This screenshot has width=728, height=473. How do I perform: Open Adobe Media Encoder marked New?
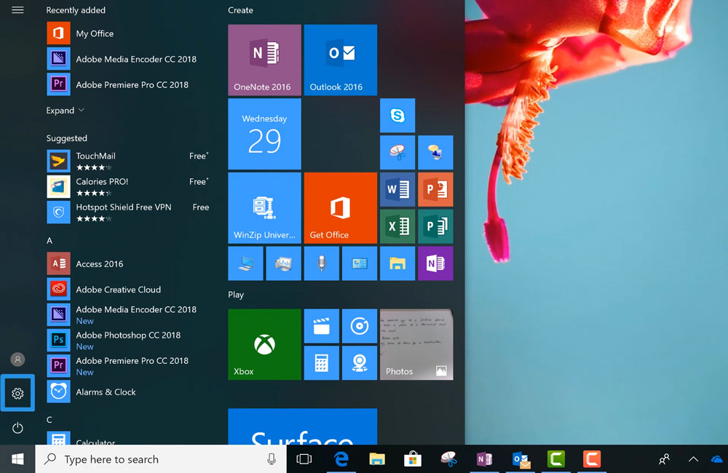pyautogui.click(x=127, y=314)
